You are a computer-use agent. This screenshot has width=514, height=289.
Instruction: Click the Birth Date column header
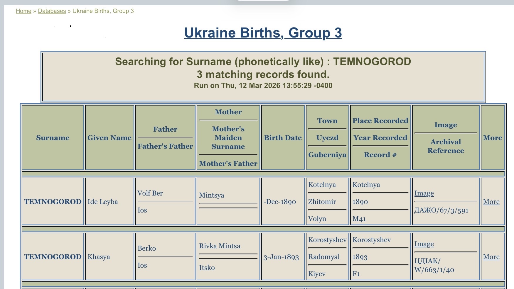283,138
